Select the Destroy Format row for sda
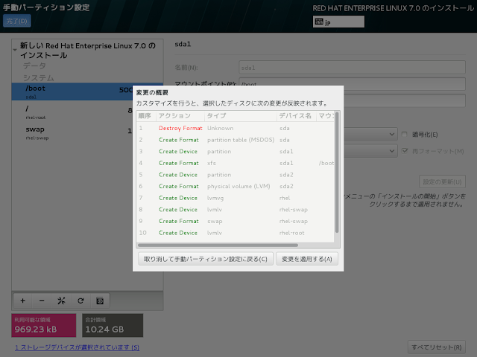Image resolution: width=477 pixels, height=357 pixels. 236,128
